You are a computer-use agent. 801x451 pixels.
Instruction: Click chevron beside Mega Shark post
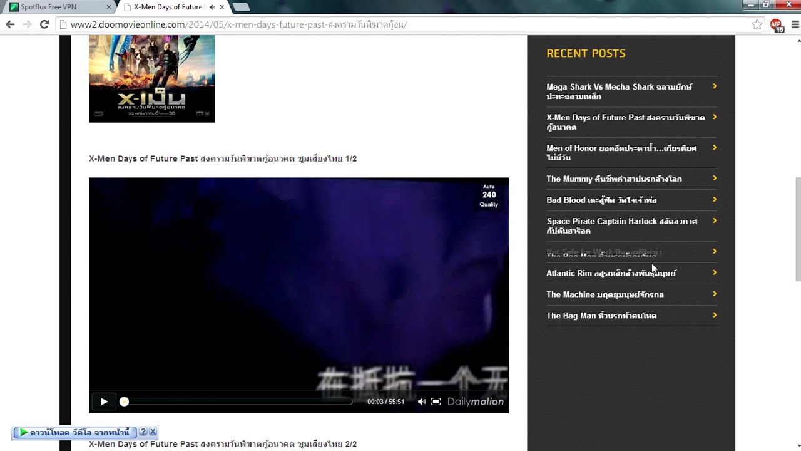coord(714,86)
